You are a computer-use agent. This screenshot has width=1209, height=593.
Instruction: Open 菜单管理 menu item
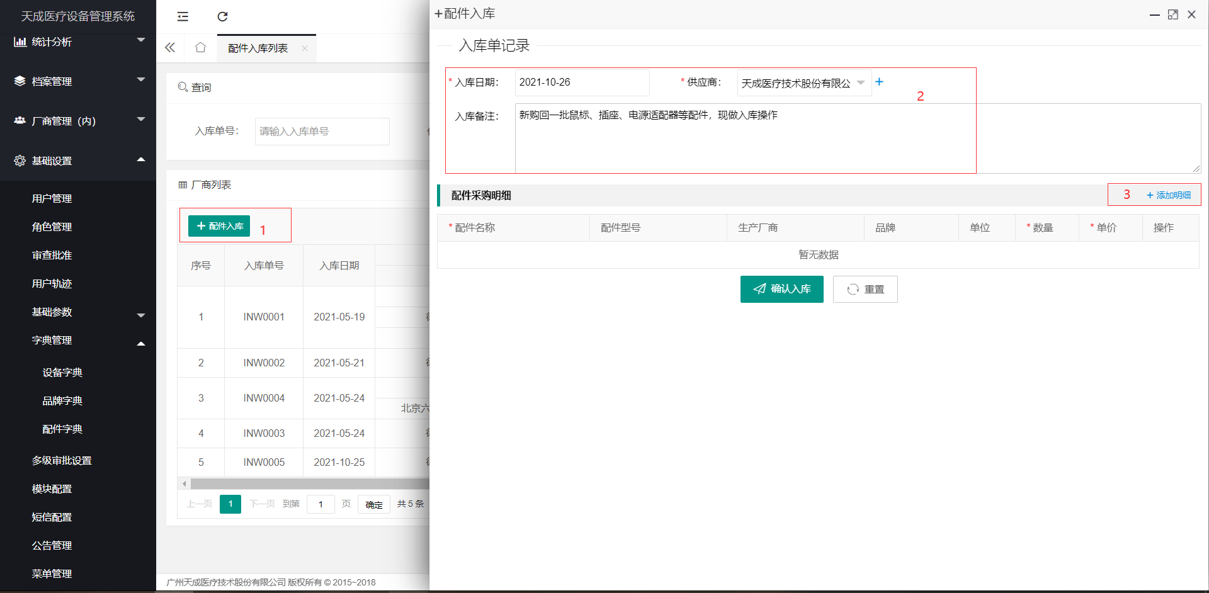[x=52, y=573]
